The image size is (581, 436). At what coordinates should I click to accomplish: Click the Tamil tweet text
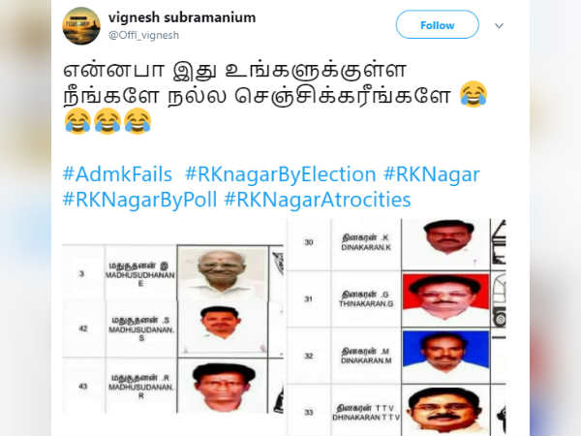258,82
